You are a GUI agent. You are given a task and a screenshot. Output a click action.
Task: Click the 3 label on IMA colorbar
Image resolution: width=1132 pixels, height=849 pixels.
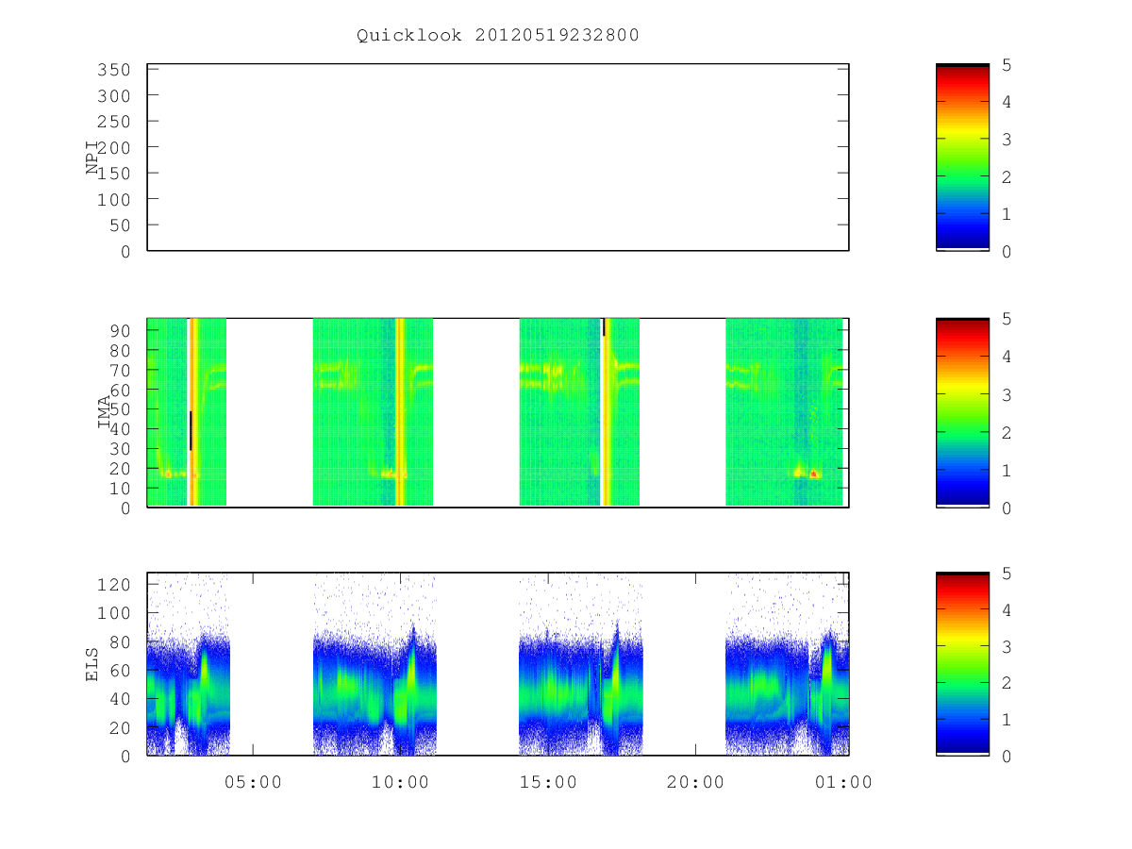tap(1007, 394)
